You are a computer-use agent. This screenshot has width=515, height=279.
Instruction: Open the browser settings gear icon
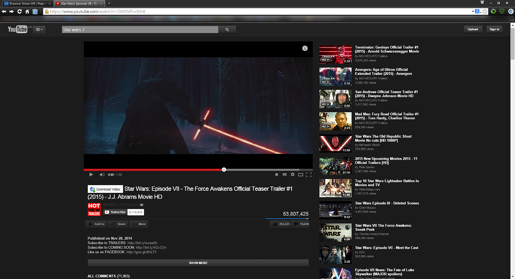click(511, 12)
